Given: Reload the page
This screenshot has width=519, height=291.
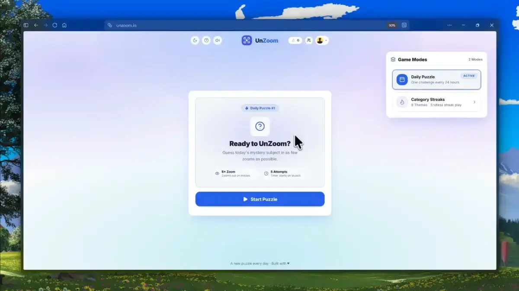Looking at the screenshot, I should click(x=55, y=25).
